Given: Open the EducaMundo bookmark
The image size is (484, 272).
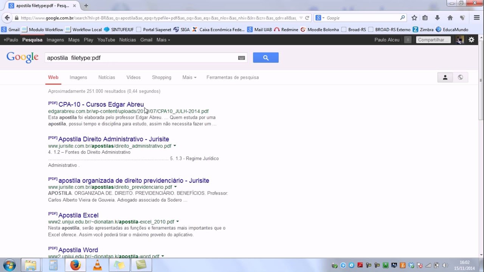Looking at the screenshot, I should tap(452, 29).
